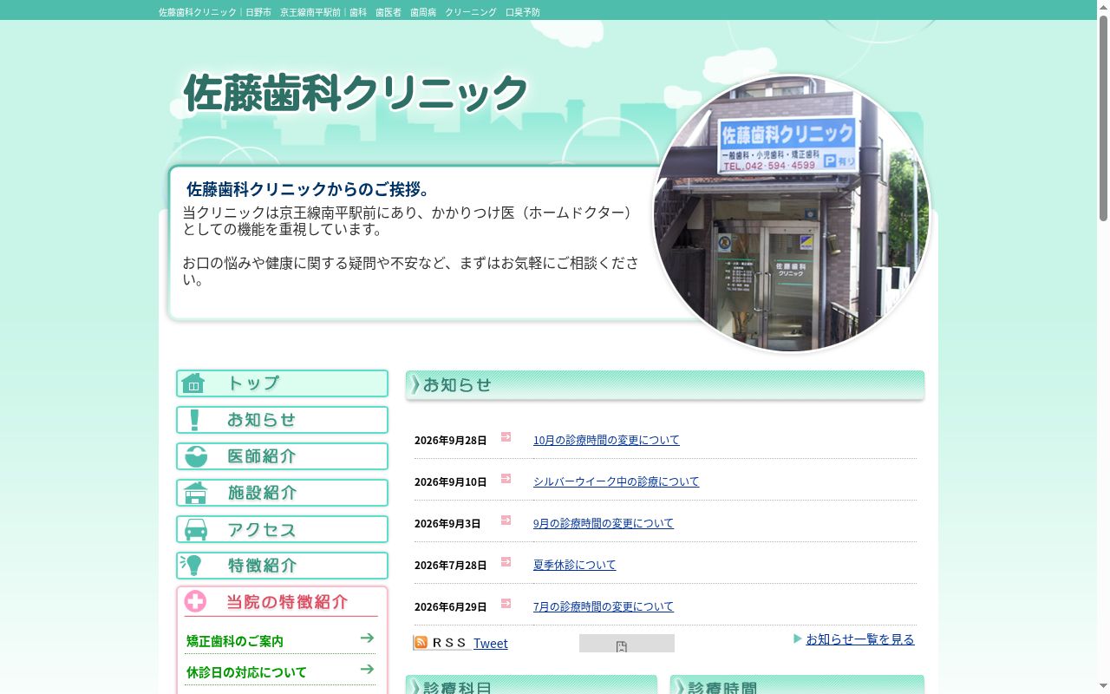1110x694 pixels.
Task: Click pink arrow icon next to 2026年7月28日
Action: point(506,561)
